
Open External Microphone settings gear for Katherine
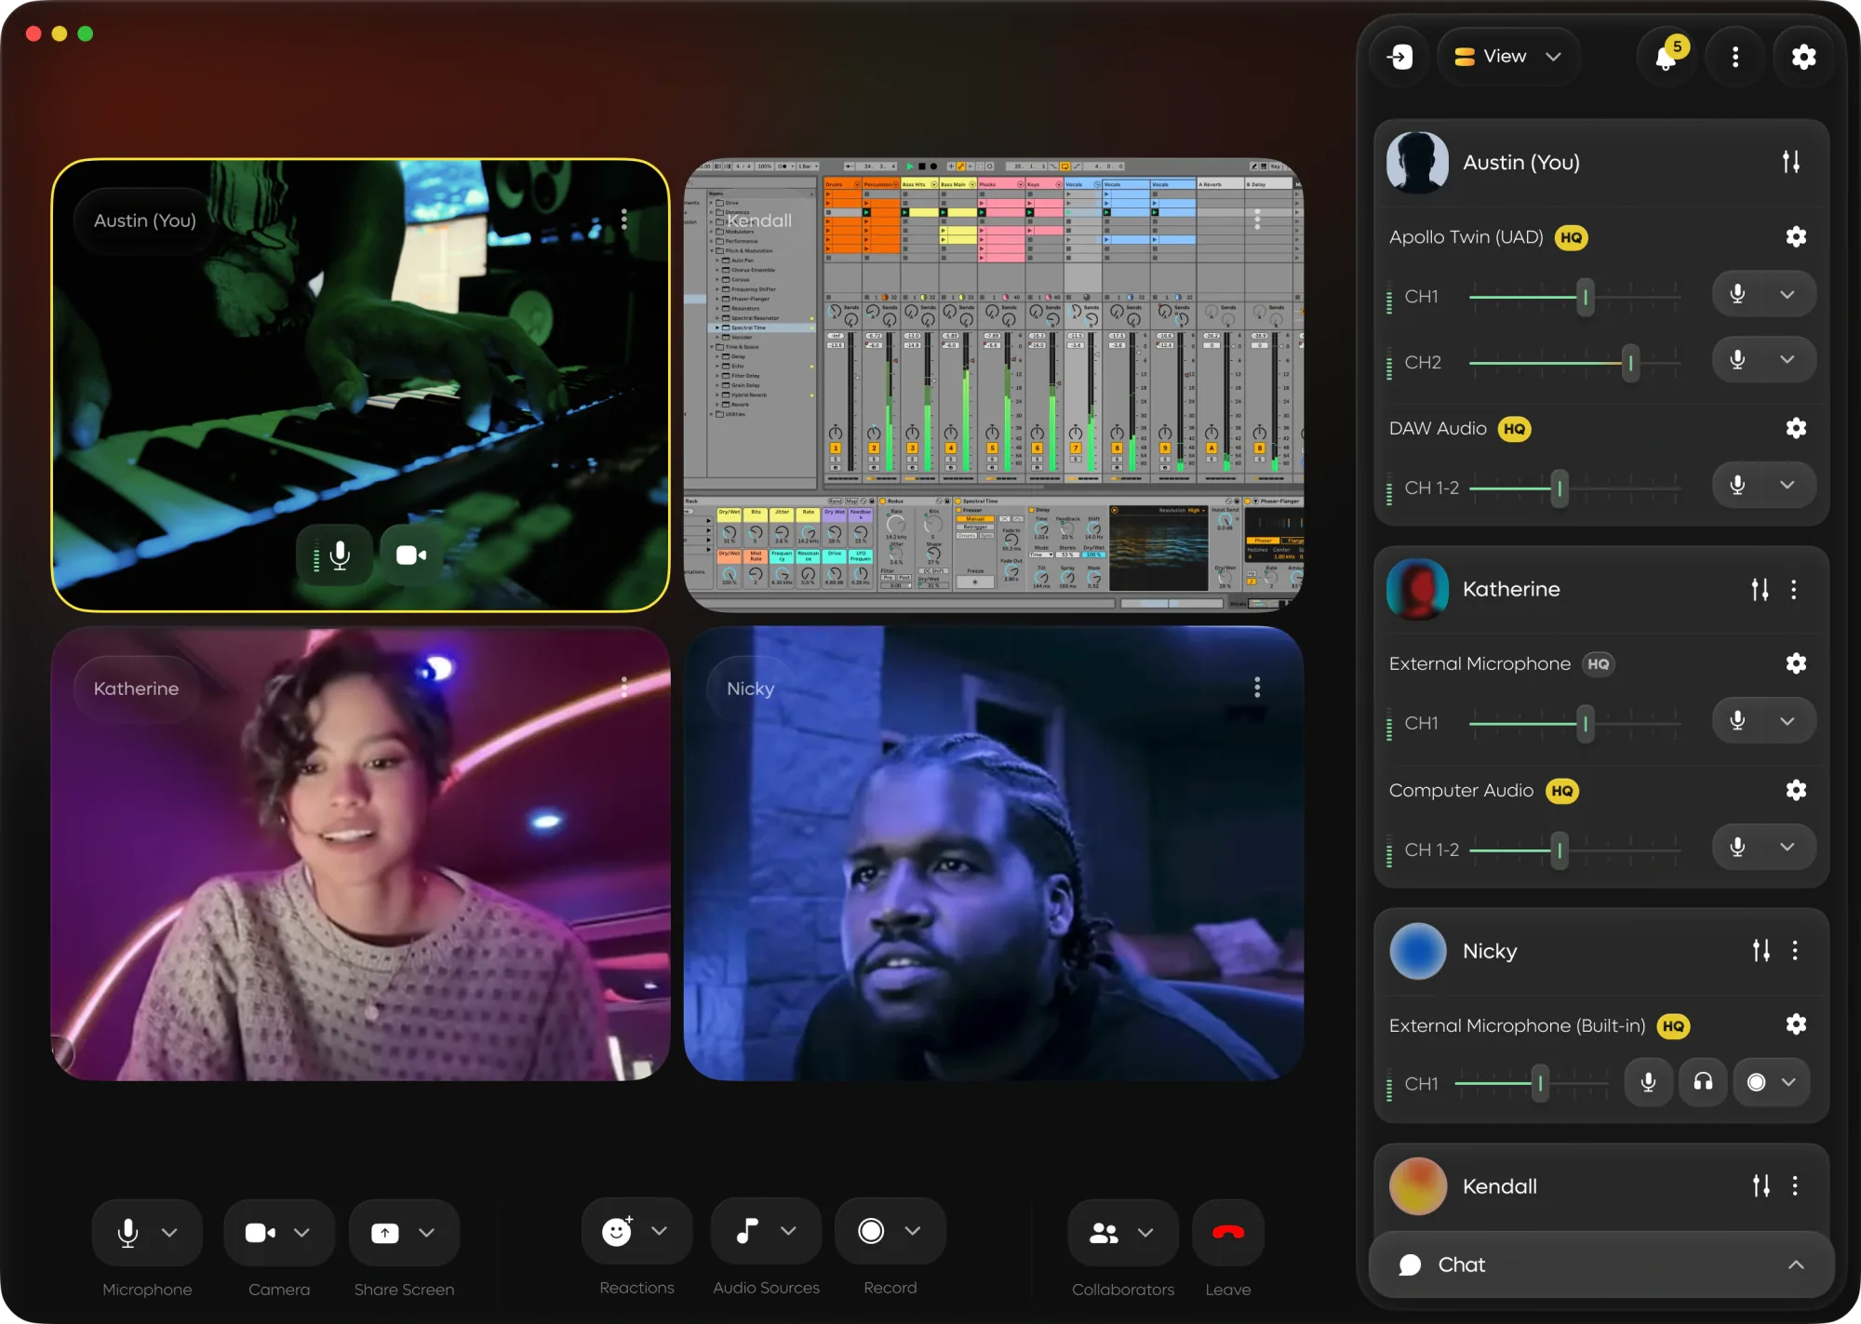[x=1796, y=663]
